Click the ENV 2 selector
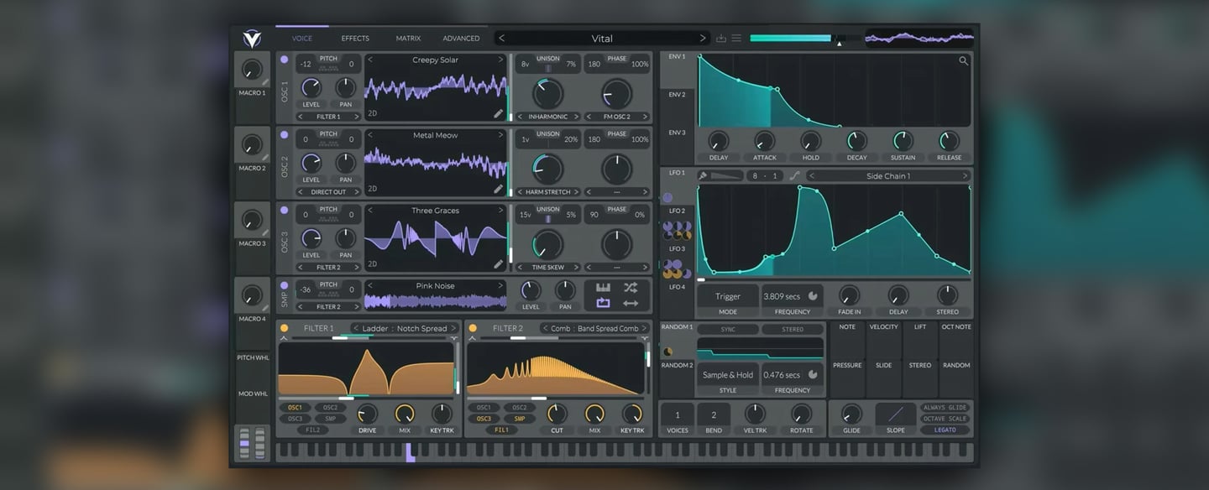Image resolution: width=1209 pixels, height=490 pixels. point(677,95)
